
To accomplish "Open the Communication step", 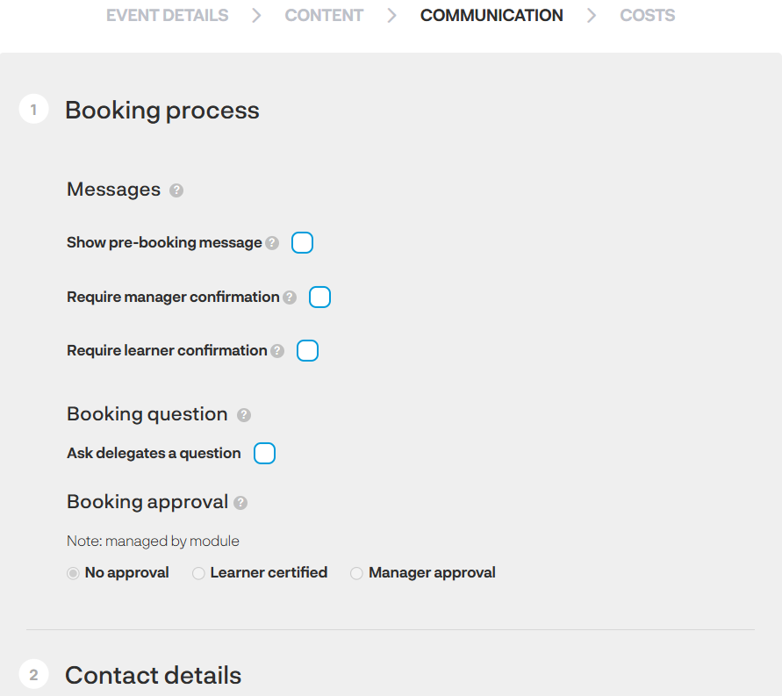I will point(491,16).
